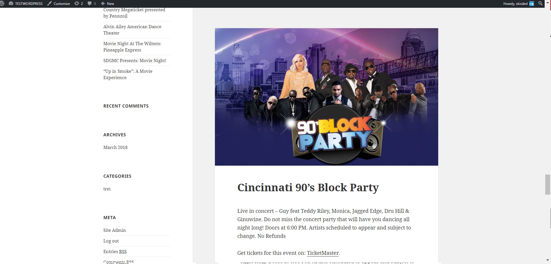Open Customize in the admin bar
551x264 pixels.
click(x=59, y=3)
